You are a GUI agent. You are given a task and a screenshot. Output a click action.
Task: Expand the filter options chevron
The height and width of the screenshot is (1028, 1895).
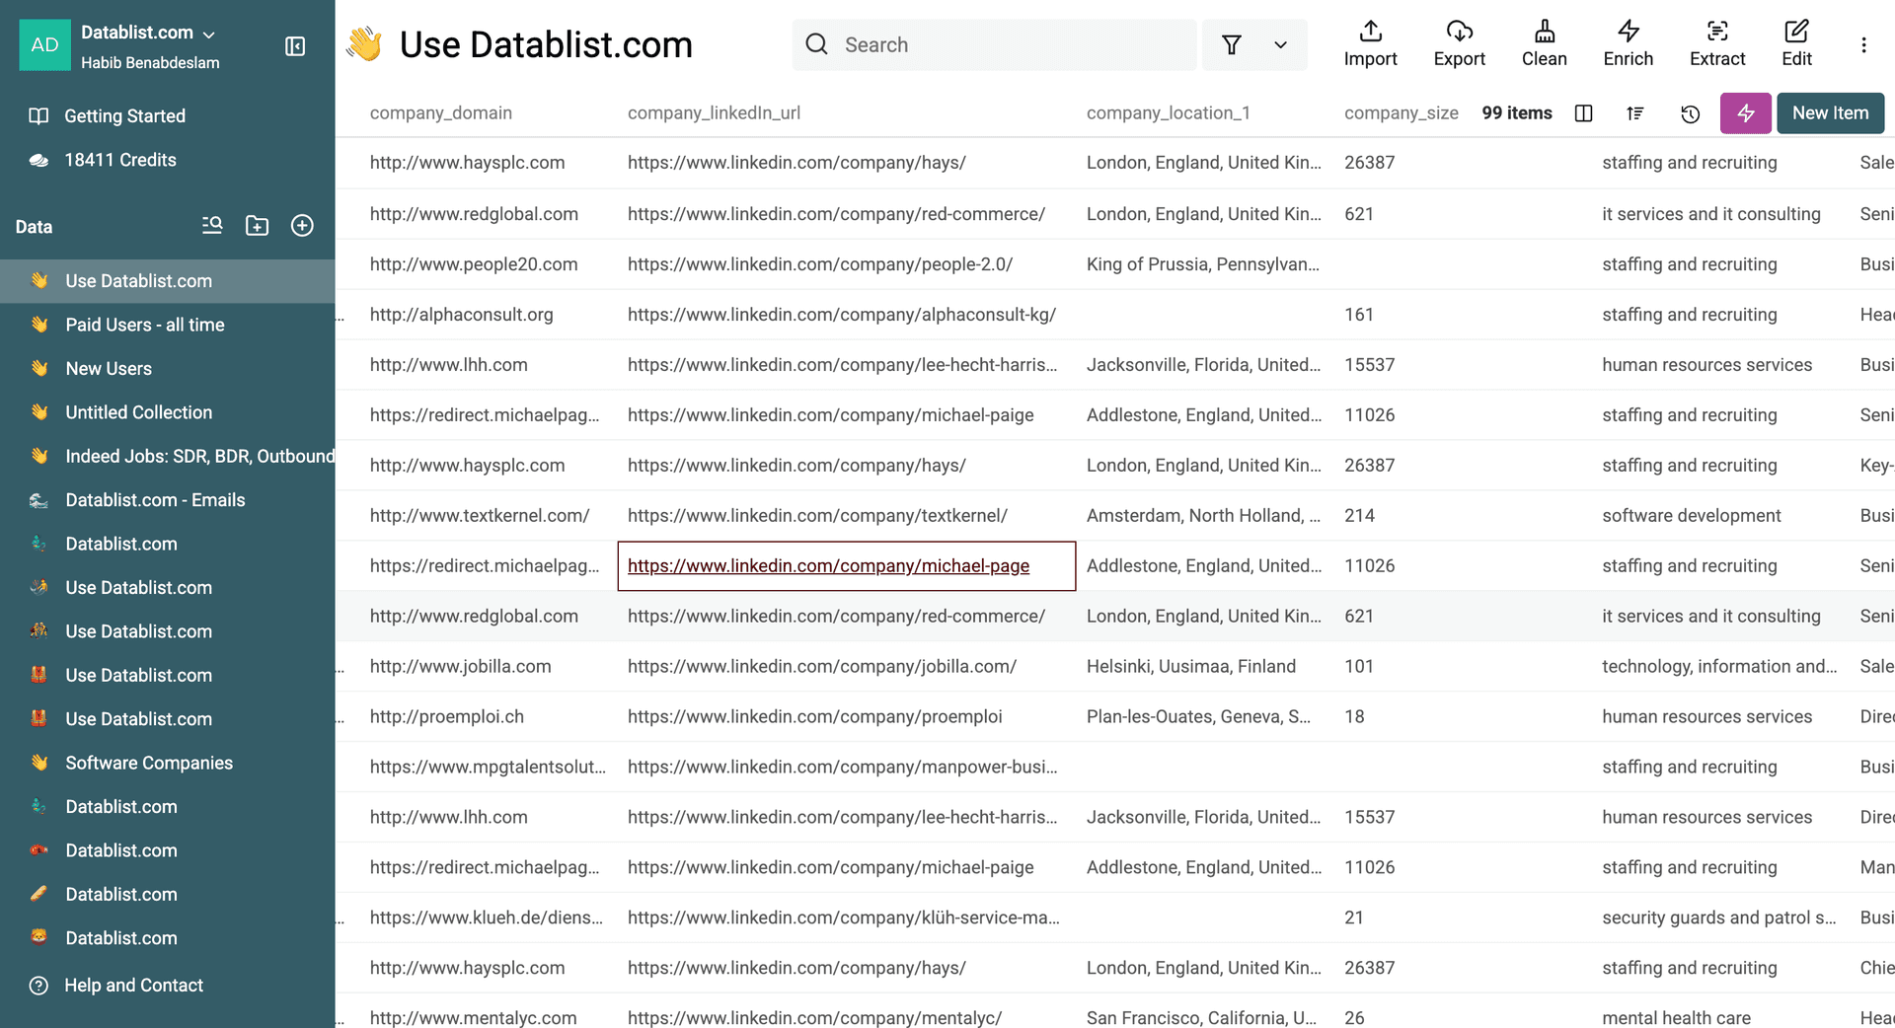coord(1280,44)
